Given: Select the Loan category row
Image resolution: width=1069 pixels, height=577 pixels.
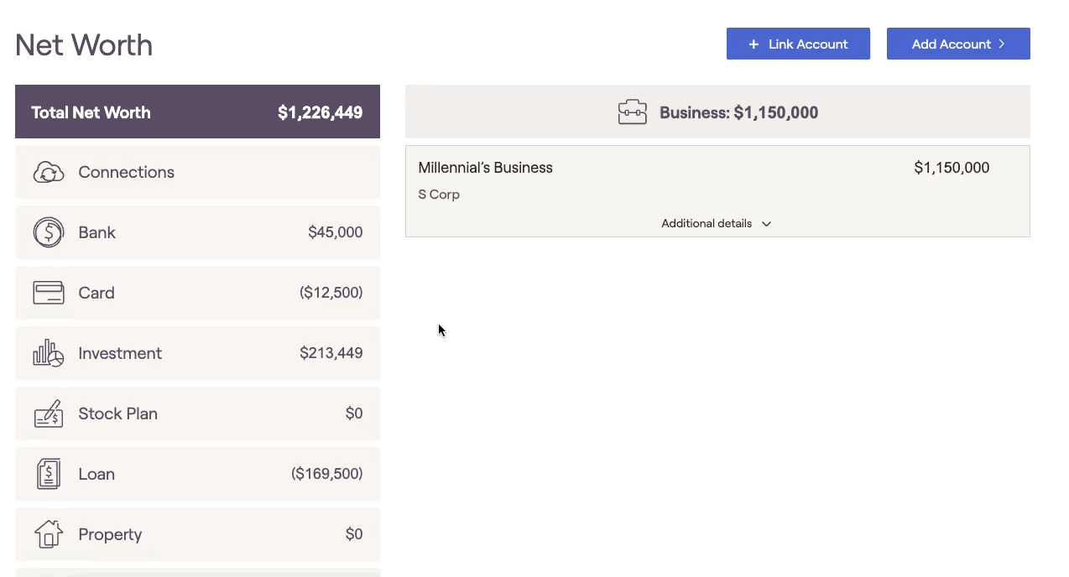Looking at the screenshot, I should coord(197,474).
